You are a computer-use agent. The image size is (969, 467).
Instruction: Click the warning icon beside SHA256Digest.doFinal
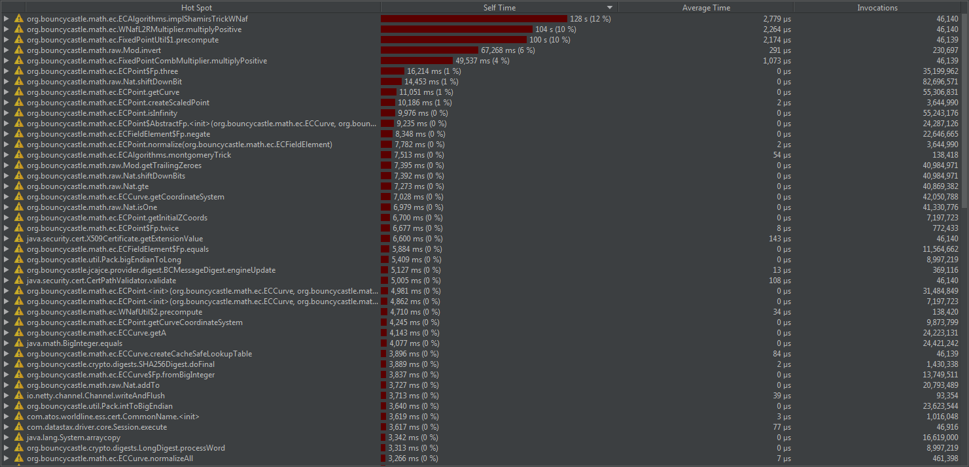pyautogui.click(x=18, y=364)
